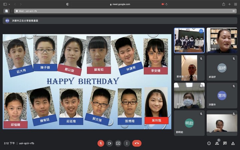Select the Meet - uoi-qcir-rfb tab

120,11
